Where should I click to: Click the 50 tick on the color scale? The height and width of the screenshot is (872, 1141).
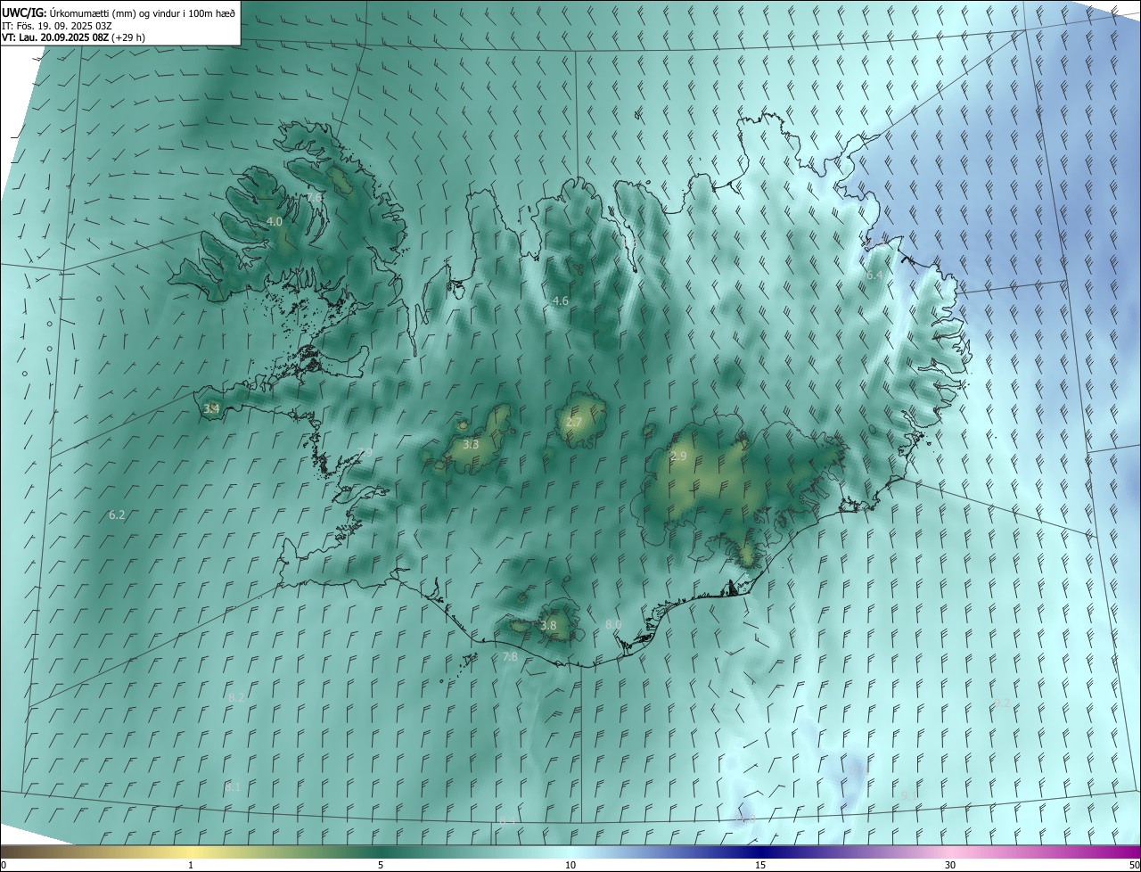tap(1134, 865)
